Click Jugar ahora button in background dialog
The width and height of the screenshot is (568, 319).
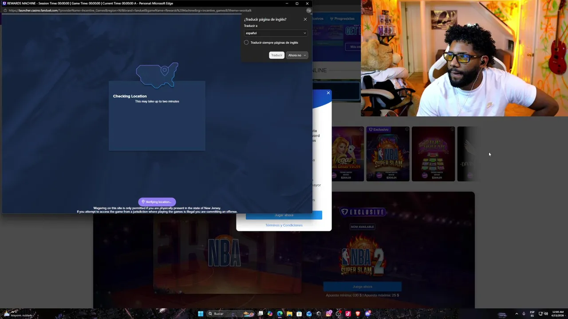click(x=284, y=215)
